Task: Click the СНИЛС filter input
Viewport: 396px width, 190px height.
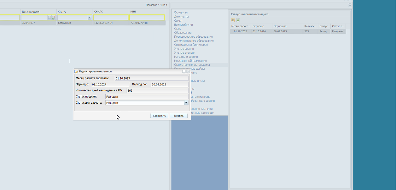Action: point(111,18)
